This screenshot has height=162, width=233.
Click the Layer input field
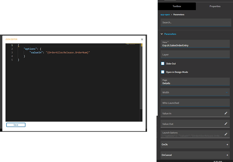(195, 54)
